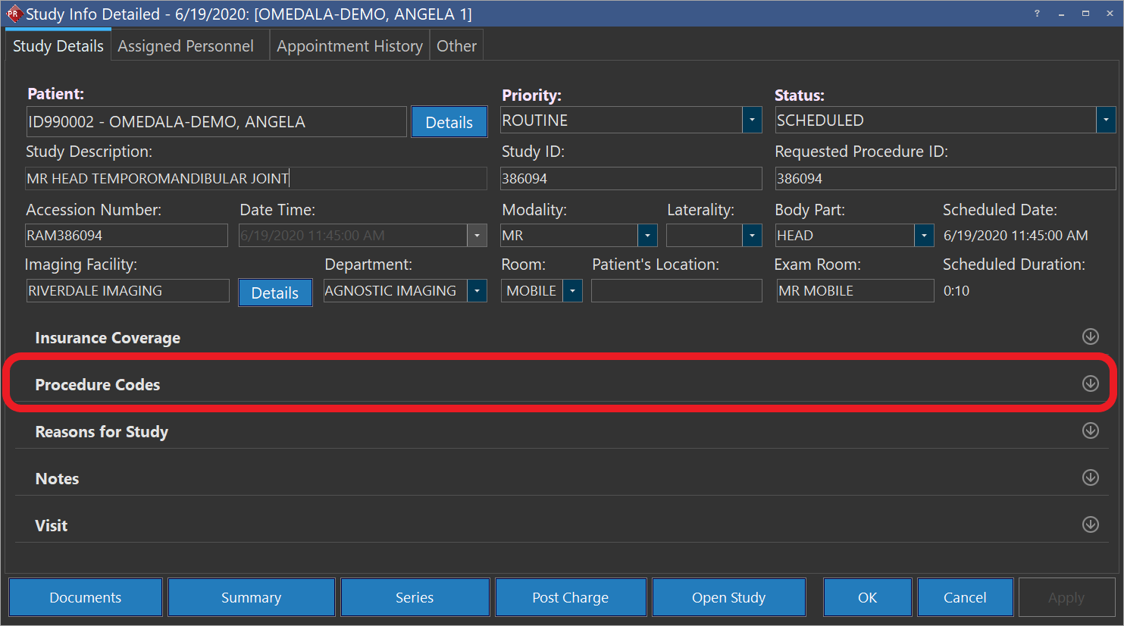The width and height of the screenshot is (1124, 626).
Task: Open the Department dropdown
Action: (x=477, y=291)
